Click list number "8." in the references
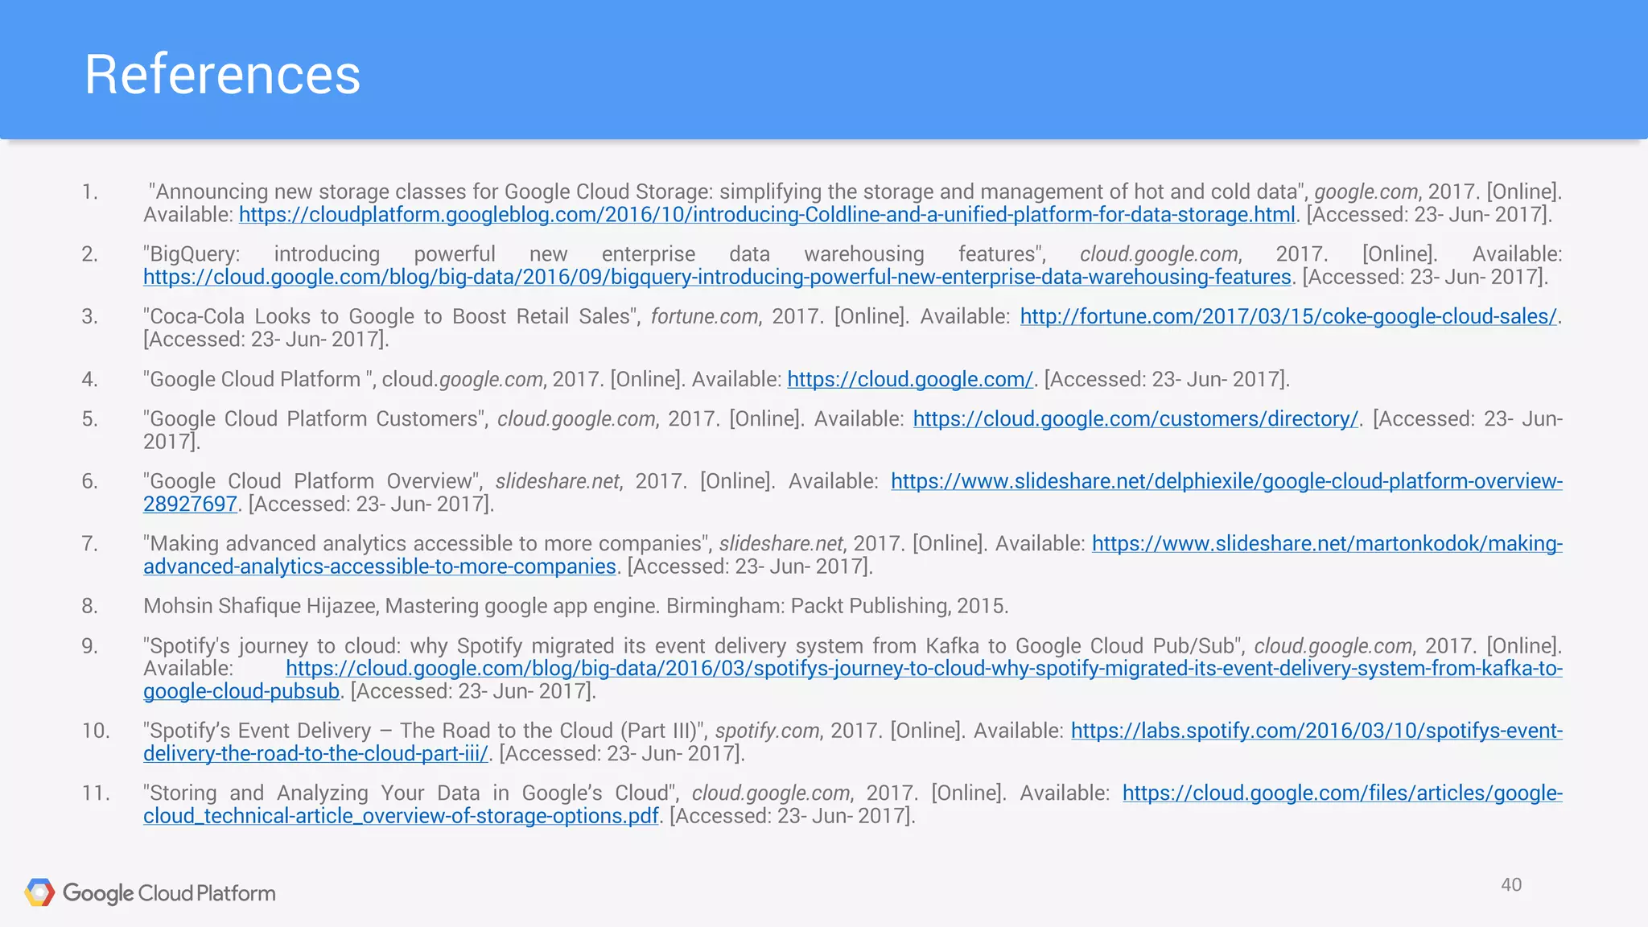The width and height of the screenshot is (1648, 927). click(90, 606)
